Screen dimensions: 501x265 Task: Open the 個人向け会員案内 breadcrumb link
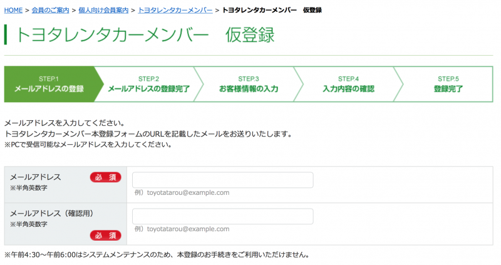103,10
